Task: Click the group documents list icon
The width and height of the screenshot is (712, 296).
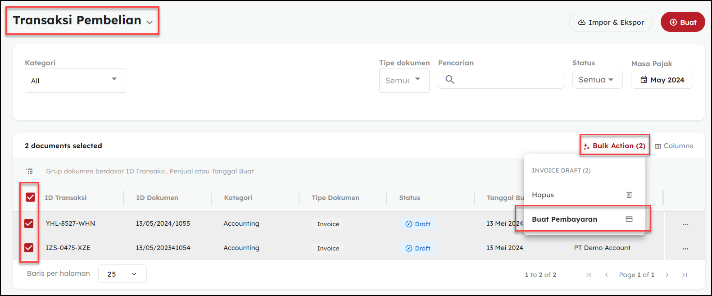Action: point(30,171)
